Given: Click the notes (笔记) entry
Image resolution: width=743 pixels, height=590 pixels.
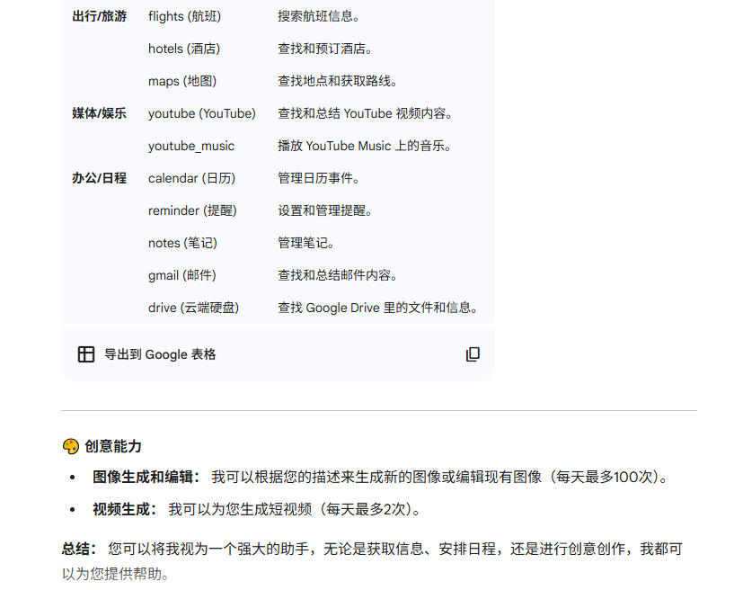Looking at the screenshot, I should coord(182,243).
